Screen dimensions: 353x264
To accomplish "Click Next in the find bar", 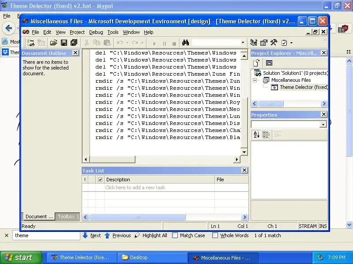I will pos(91,235).
